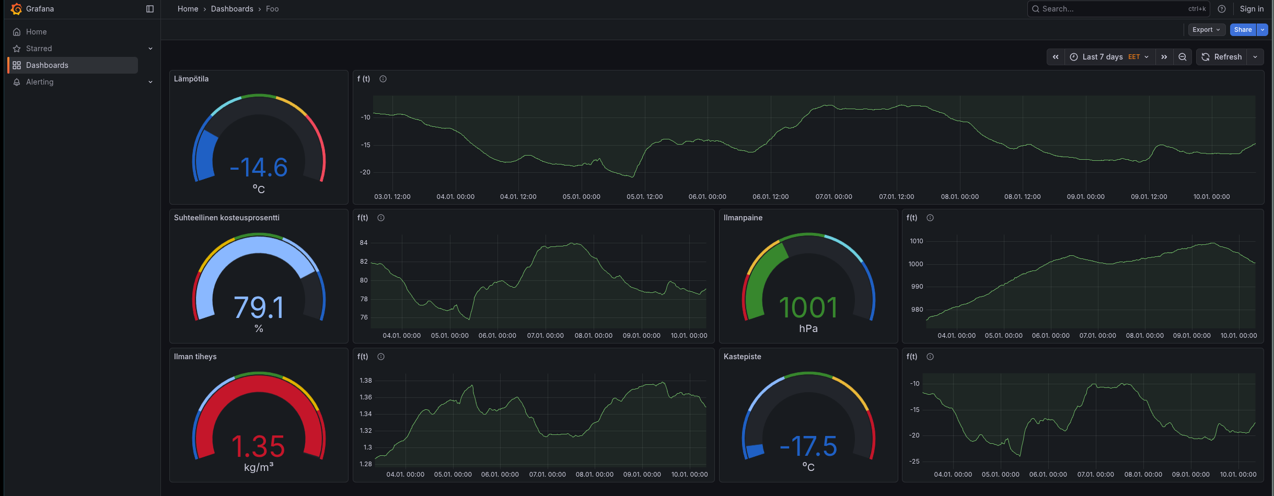Shift time range forward with double-right arrows
Screen dimensions: 1274x496
point(1164,57)
